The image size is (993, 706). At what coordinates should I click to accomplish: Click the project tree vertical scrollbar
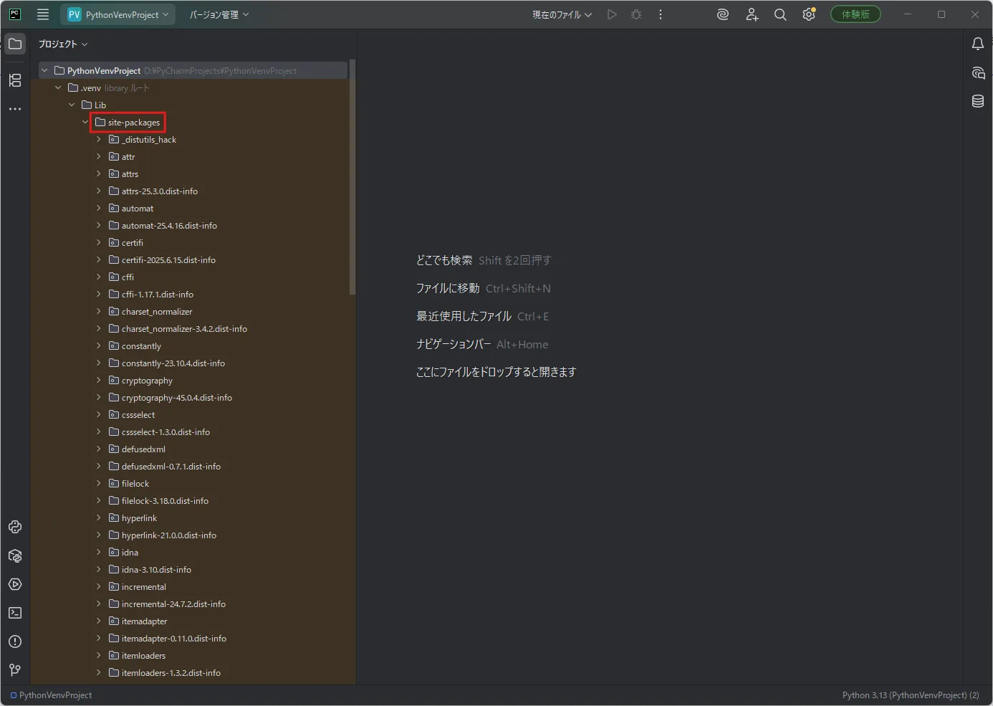click(x=352, y=177)
